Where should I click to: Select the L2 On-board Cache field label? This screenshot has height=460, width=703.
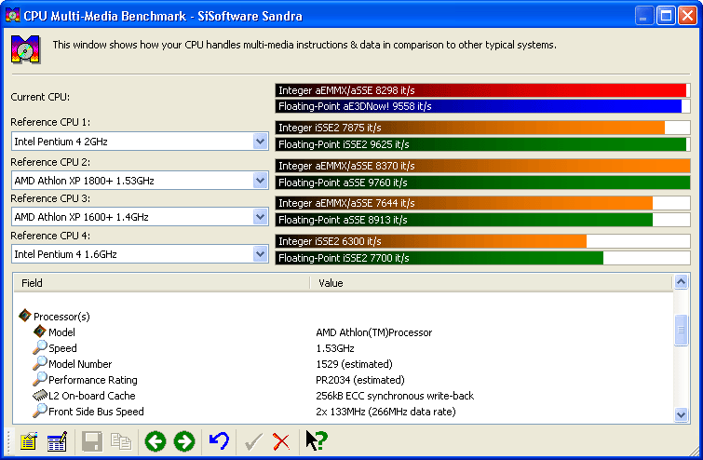click(x=92, y=396)
